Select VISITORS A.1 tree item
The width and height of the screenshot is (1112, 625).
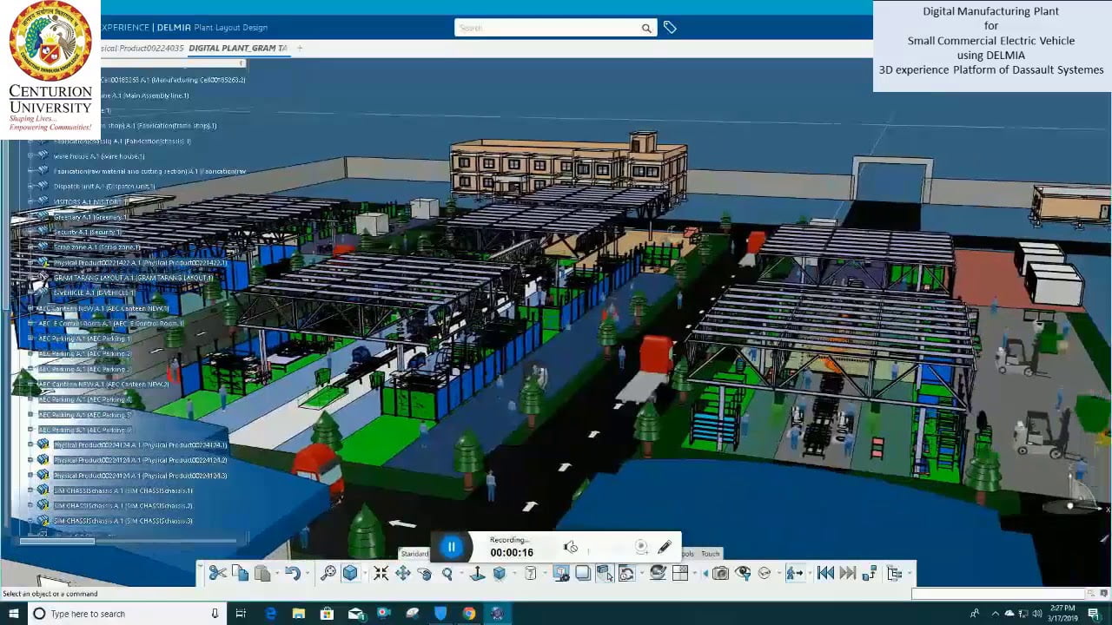tap(91, 201)
